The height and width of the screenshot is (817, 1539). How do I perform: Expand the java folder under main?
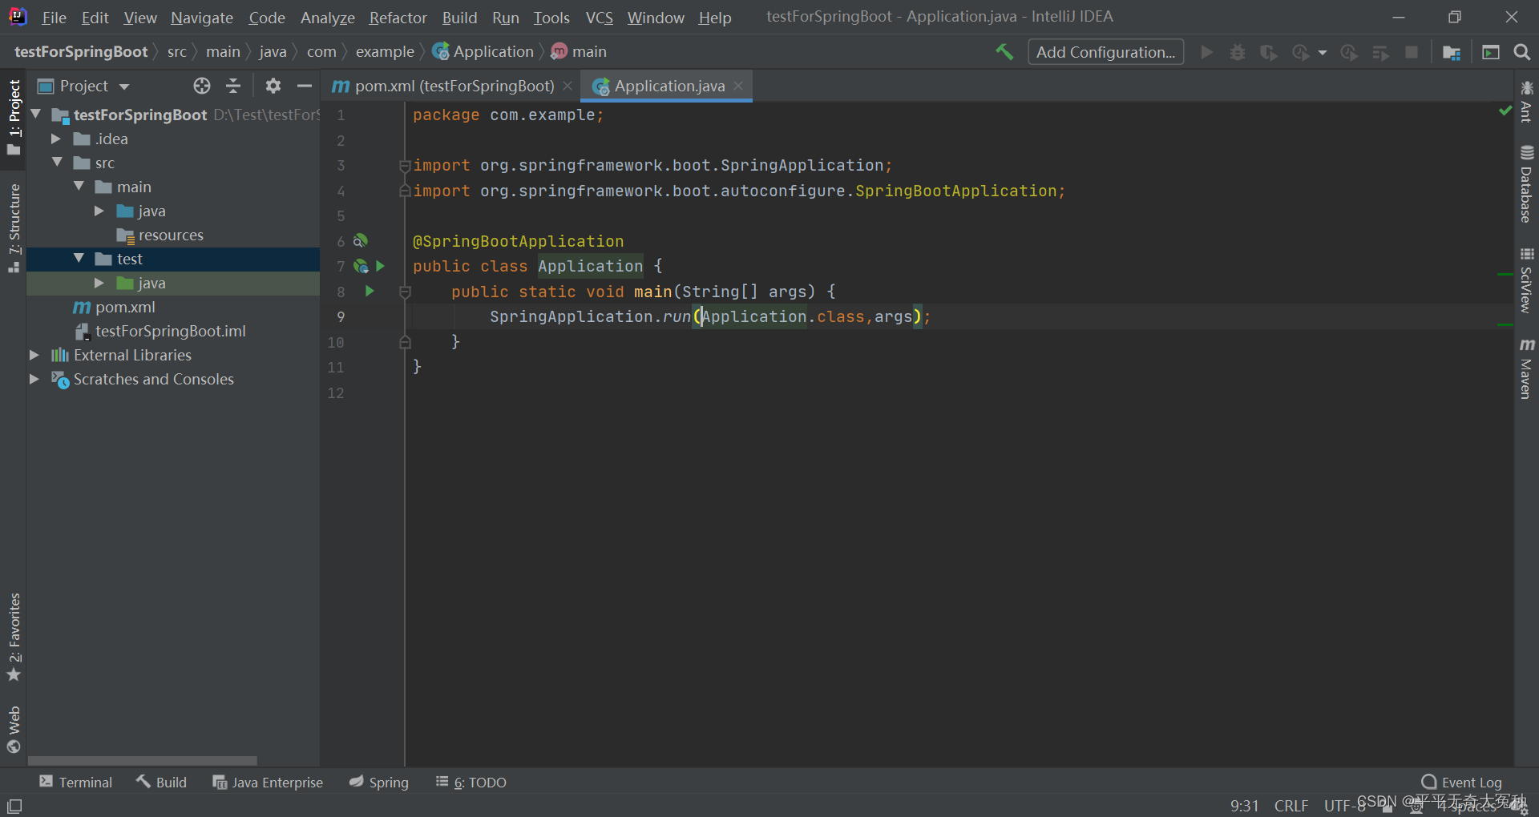coord(99,211)
